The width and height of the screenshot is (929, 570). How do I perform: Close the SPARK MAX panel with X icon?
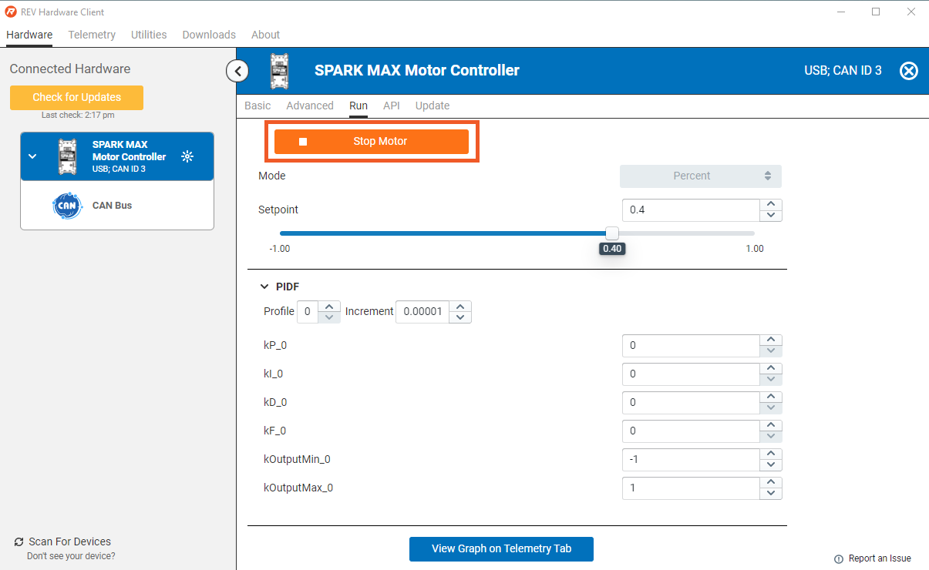pos(909,71)
